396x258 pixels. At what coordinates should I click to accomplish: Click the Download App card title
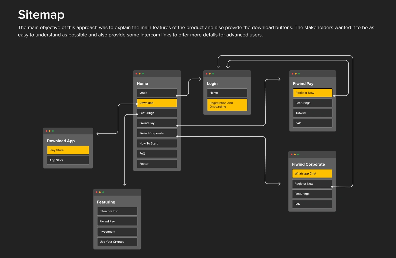click(61, 141)
